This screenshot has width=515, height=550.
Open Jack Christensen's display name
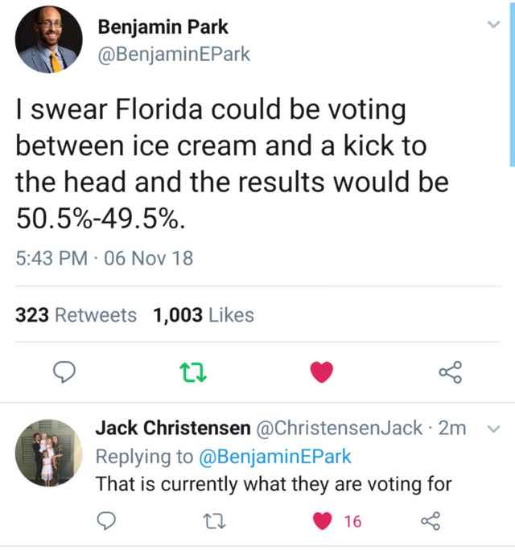(x=172, y=429)
